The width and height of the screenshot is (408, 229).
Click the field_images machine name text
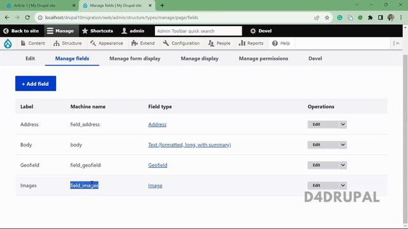pyautogui.click(x=84, y=185)
